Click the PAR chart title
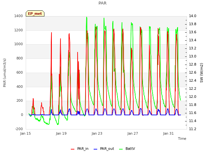The image size is (206, 155). coord(102,3)
